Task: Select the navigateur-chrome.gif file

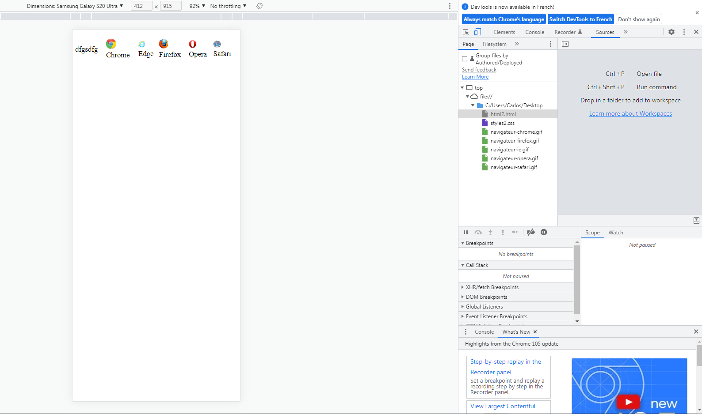Action: pyautogui.click(x=516, y=132)
